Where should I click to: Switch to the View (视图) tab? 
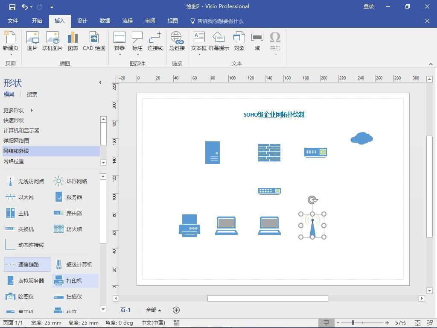point(173,21)
